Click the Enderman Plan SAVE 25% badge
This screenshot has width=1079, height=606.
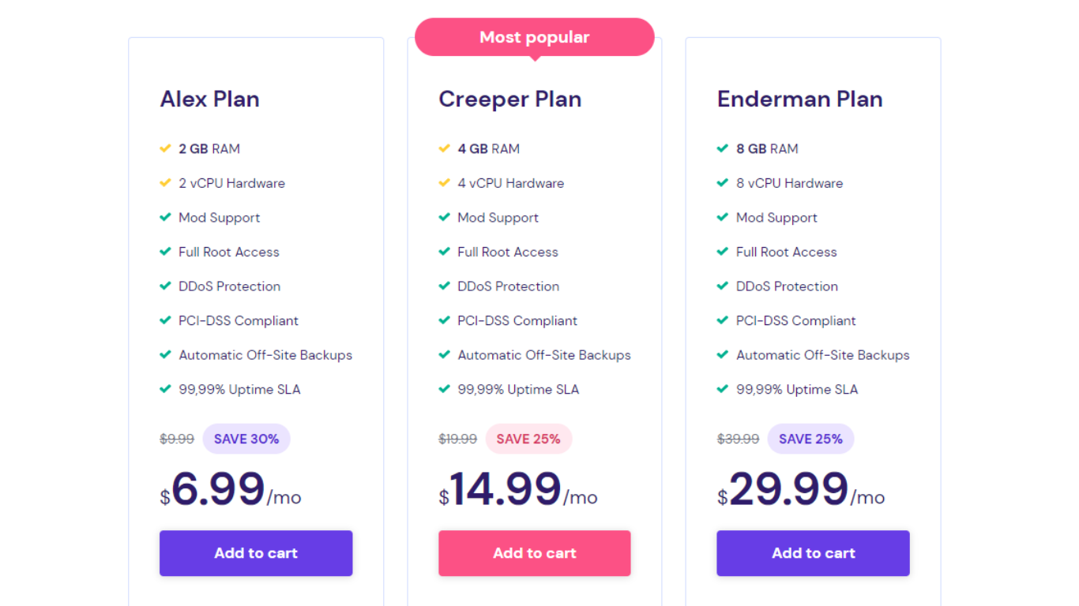pyautogui.click(x=810, y=439)
